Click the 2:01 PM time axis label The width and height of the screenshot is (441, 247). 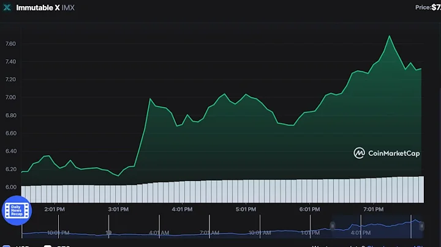pos(55,209)
